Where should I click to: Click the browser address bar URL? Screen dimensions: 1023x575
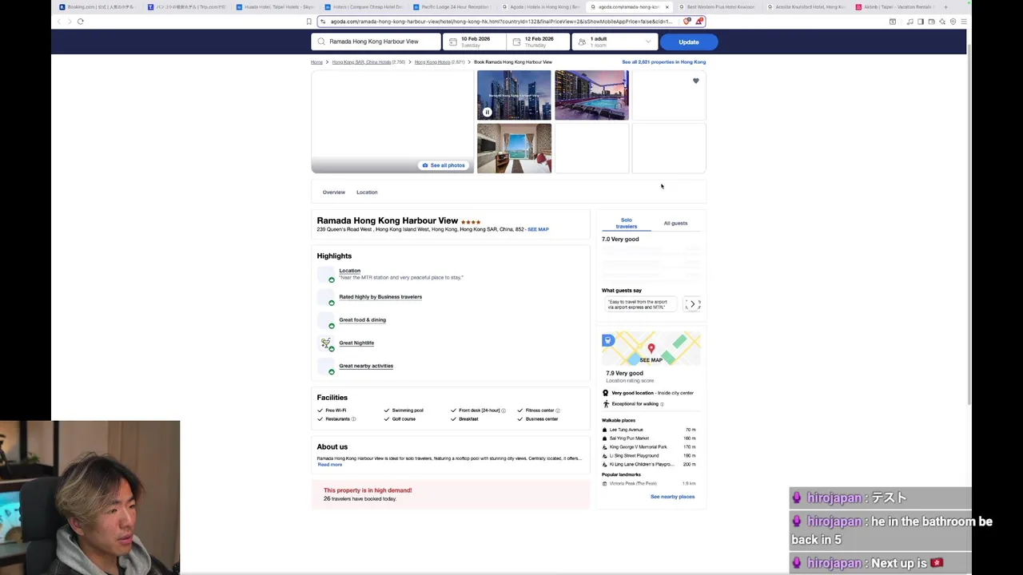coord(501,22)
